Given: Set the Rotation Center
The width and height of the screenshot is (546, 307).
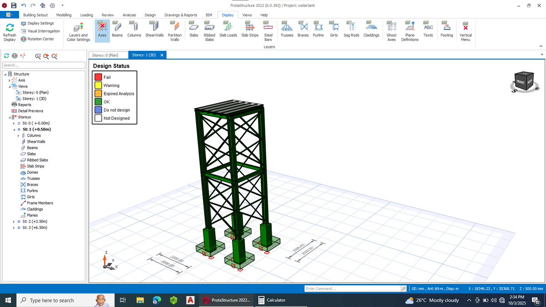Looking at the screenshot, I should coord(37,39).
